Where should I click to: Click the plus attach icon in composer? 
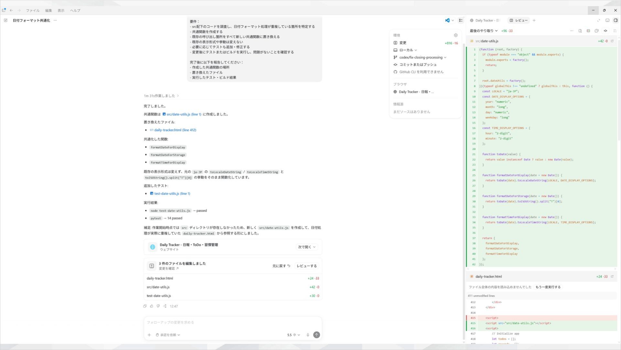(149, 335)
